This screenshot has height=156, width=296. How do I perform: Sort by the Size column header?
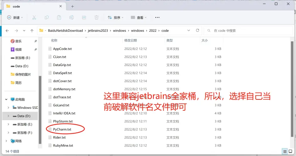point(205,41)
